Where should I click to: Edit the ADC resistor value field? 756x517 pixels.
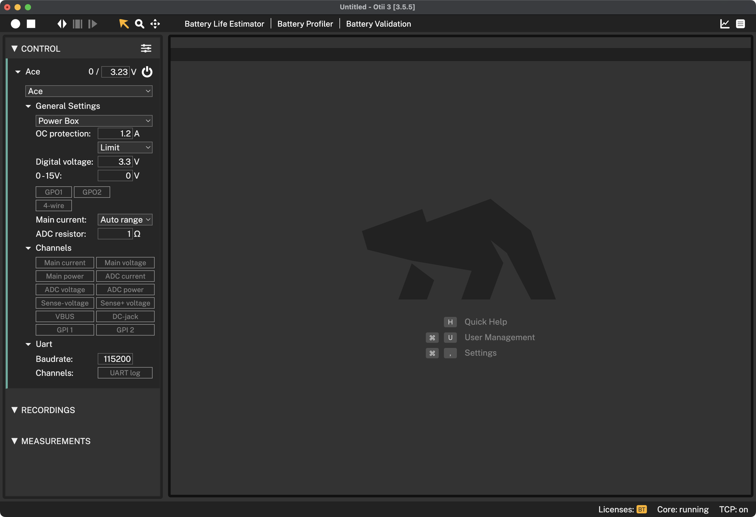coord(115,234)
